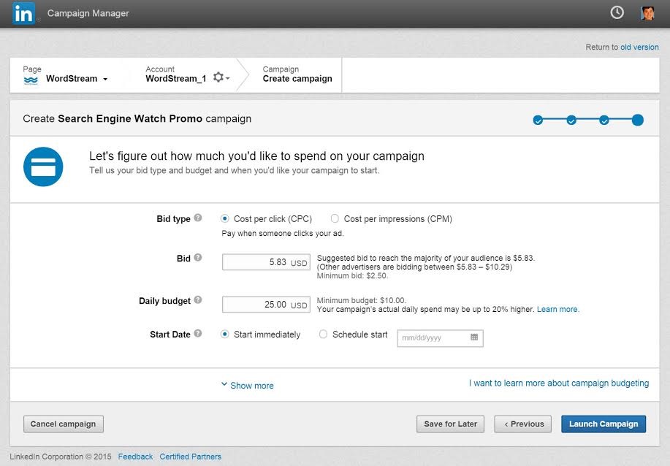The image size is (670, 466).
Task: Open the account settings gear dropdown
Action: point(221,77)
